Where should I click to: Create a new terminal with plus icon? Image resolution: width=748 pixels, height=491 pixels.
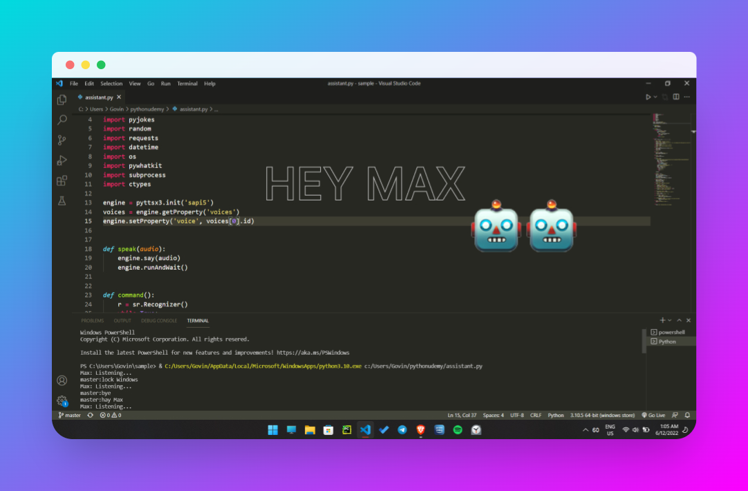click(x=662, y=320)
